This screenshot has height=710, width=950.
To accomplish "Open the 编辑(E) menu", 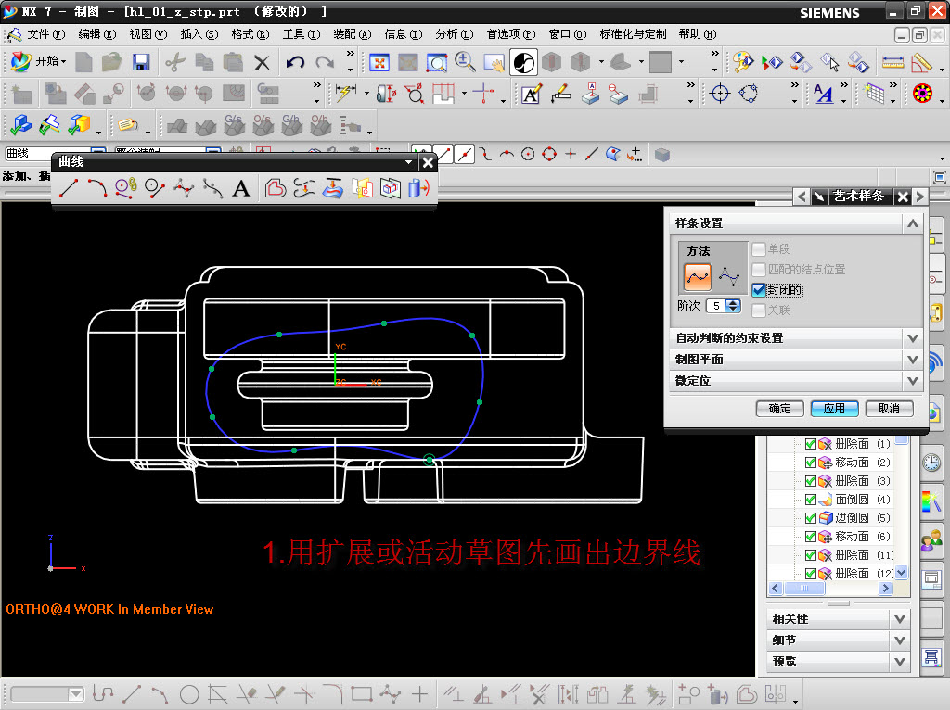I will (x=96, y=34).
